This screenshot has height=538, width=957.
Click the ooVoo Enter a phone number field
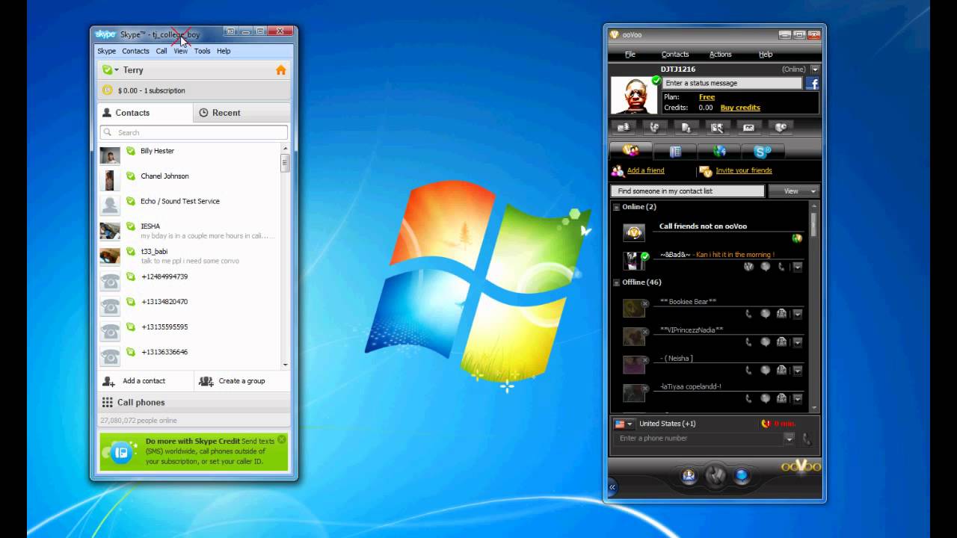click(698, 439)
